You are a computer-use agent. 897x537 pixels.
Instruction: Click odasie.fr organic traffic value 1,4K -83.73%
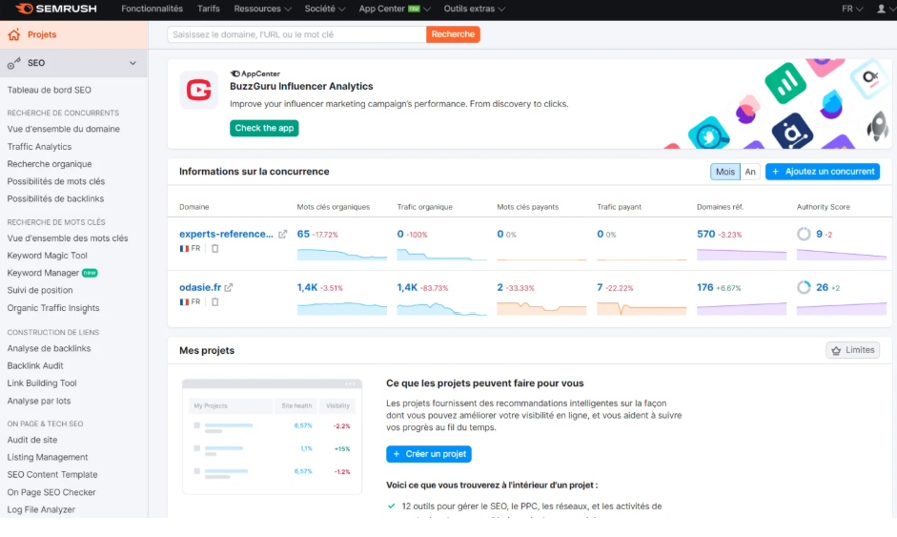pos(422,287)
